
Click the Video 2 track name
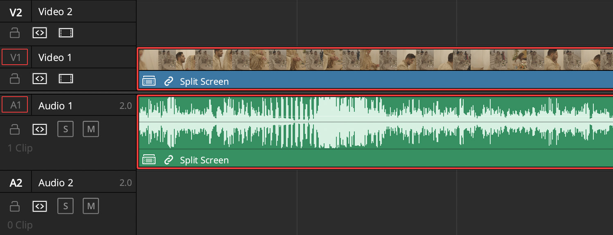(55, 12)
